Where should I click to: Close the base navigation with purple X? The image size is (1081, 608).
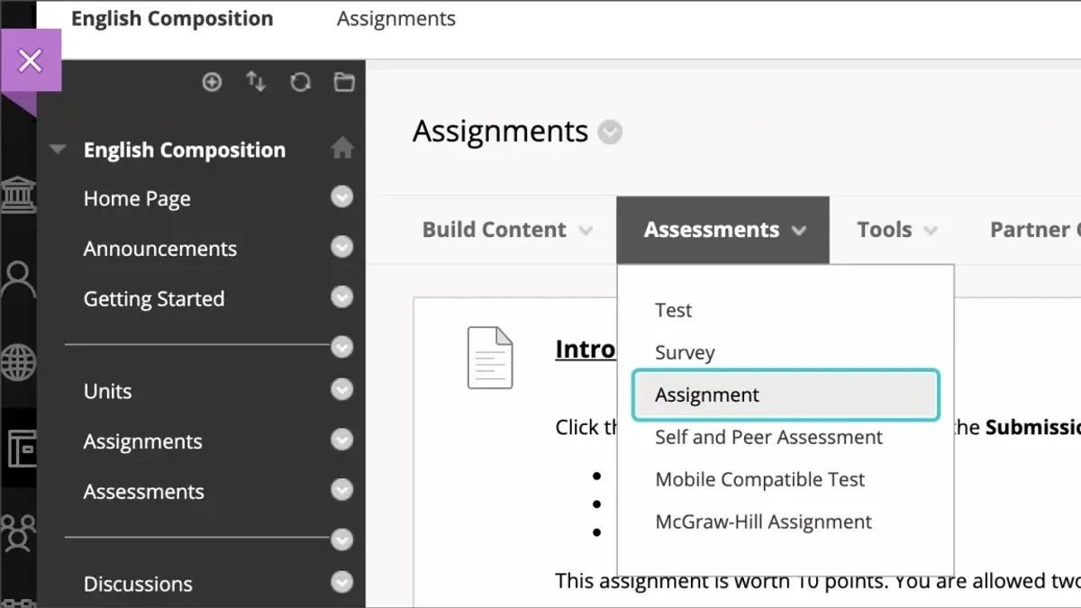click(x=30, y=60)
